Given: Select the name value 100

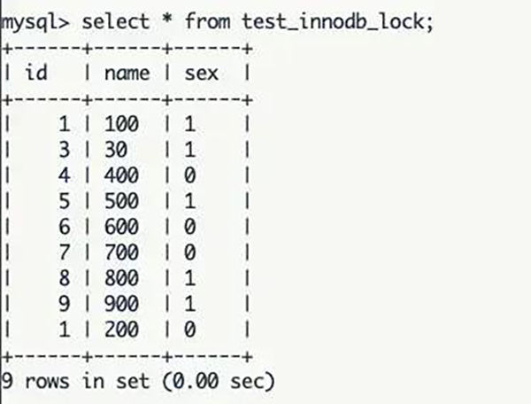Looking at the screenshot, I should click(121, 123).
